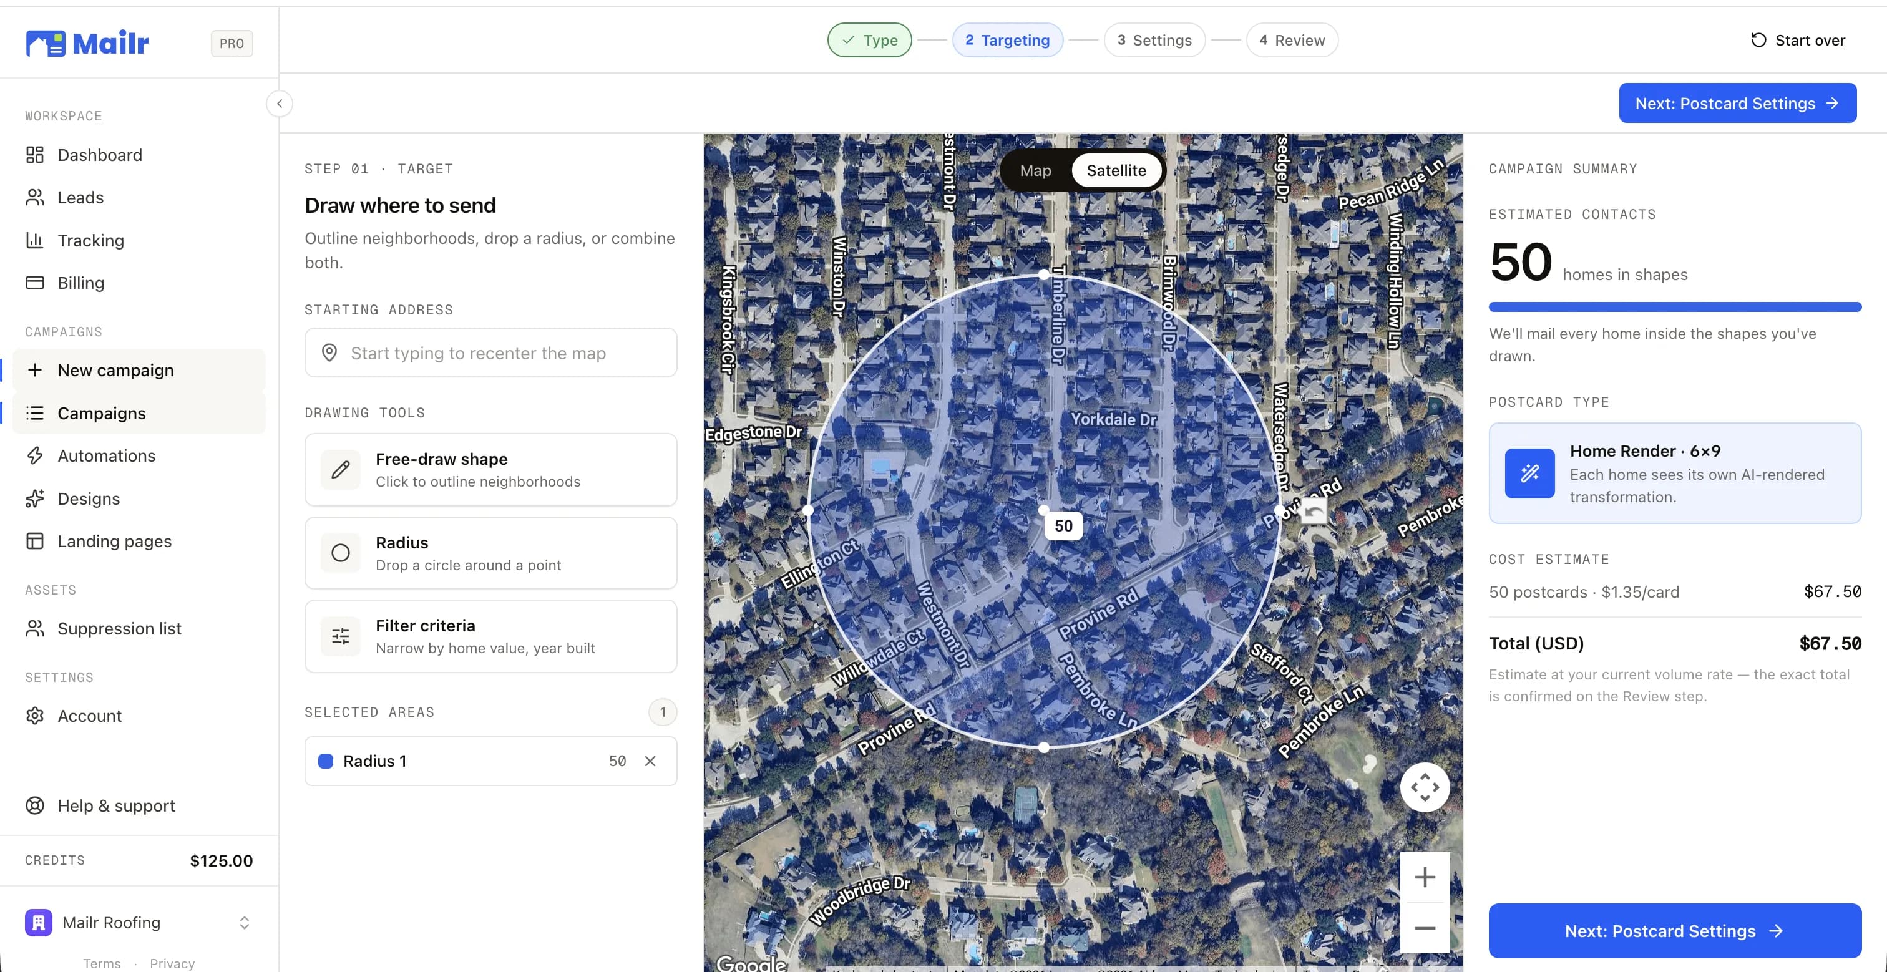This screenshot has height=972, width=1887.
Task: Undo last map drawing action
Action: 1314,510
